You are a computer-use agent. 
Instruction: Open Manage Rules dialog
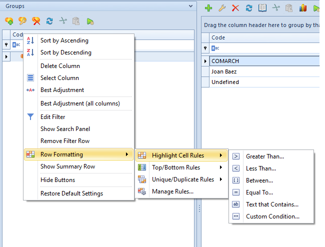[x=181, y=191]
